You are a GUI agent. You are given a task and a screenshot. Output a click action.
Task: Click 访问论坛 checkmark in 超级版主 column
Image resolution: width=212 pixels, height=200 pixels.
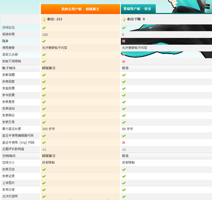(x=44, y=28)
